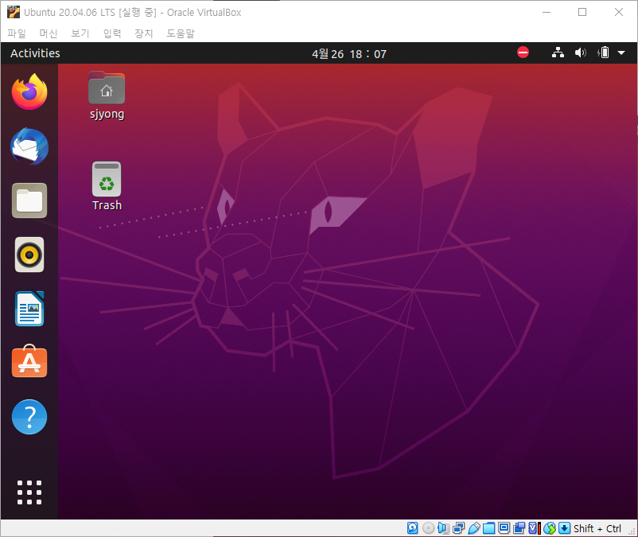Open Ubuntu Software store icon

pyautogui.click(x=29, y=361)
